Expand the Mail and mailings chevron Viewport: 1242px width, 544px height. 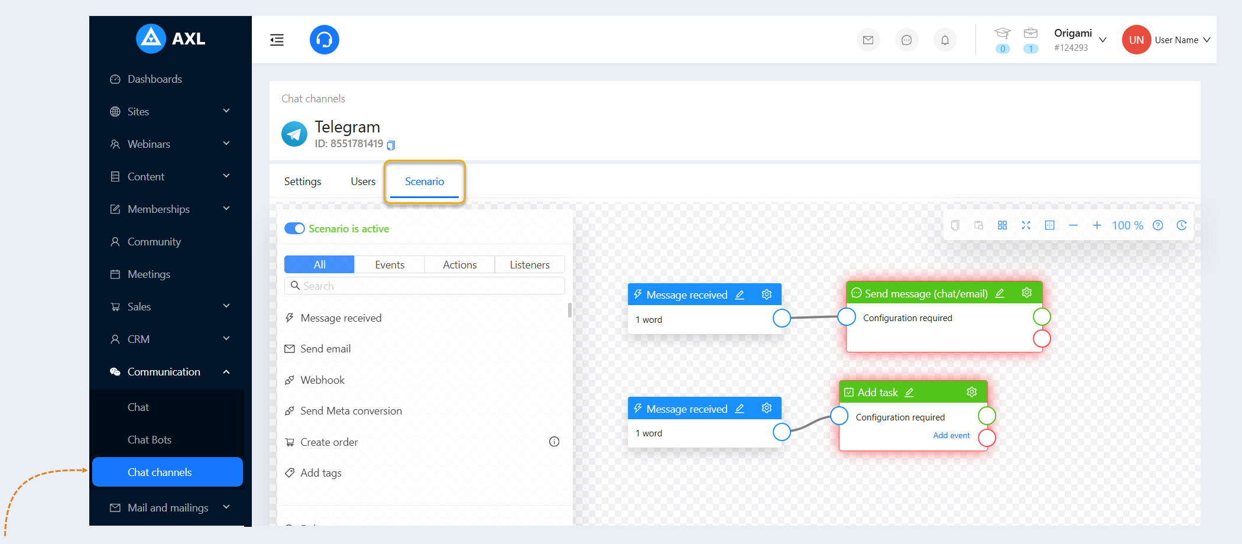click(226, 507)
